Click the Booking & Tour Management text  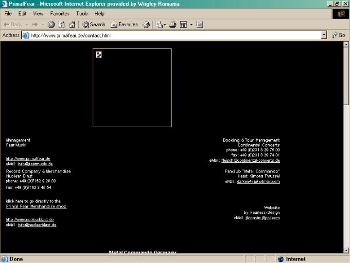point(251,140)
